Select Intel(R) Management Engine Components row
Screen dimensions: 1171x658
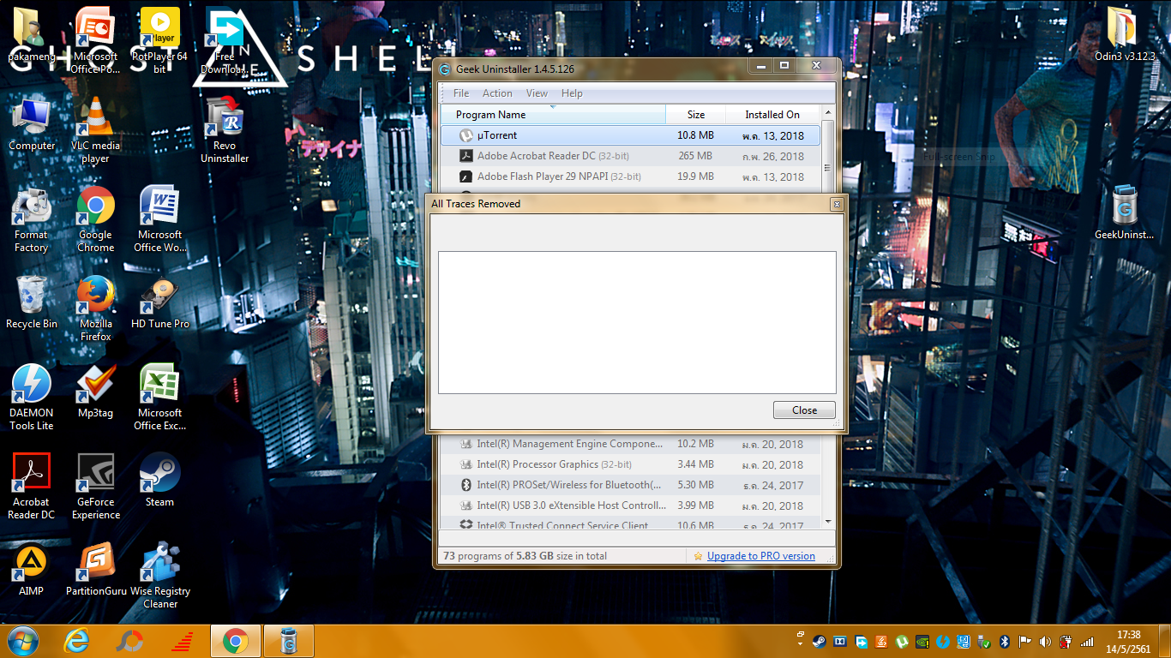coord(630,444)
